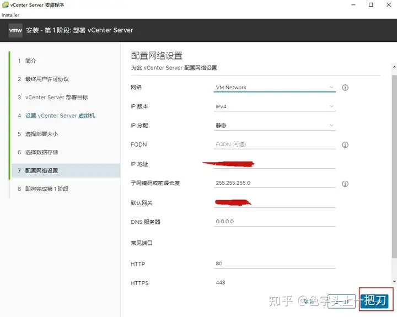Click the scrollbar down arrow
This screenshot has width=397, height=317.
(394, 281)
